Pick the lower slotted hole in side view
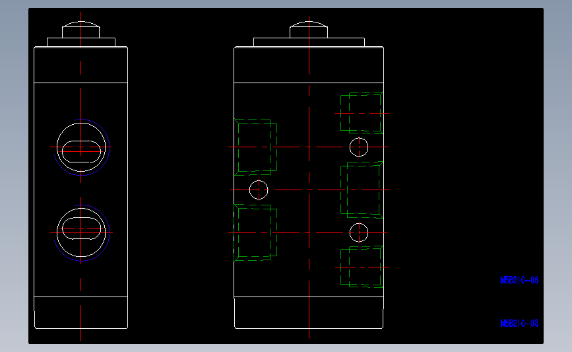This screenshot has height=352, width=572. click(81, 229)
